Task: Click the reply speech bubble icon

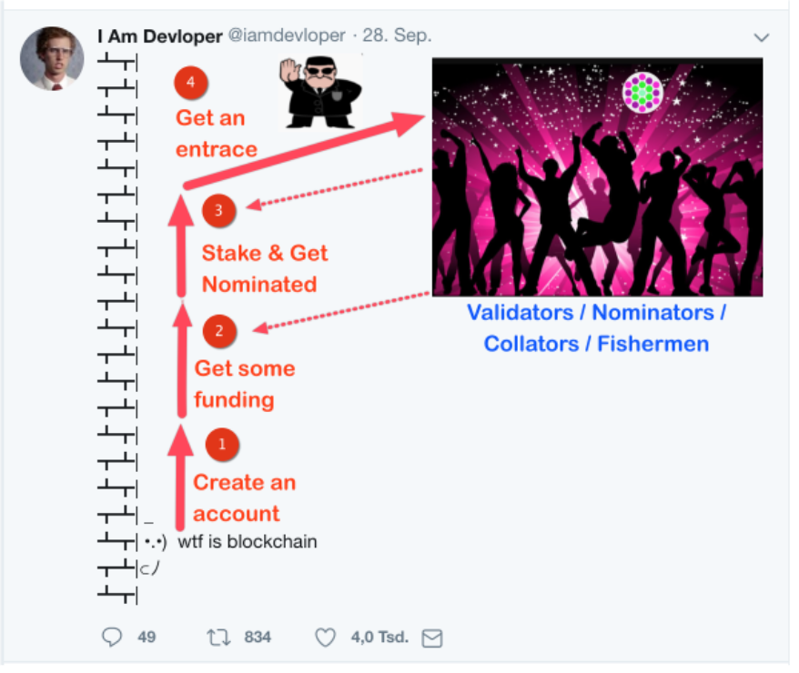Action: pos(112,638)
